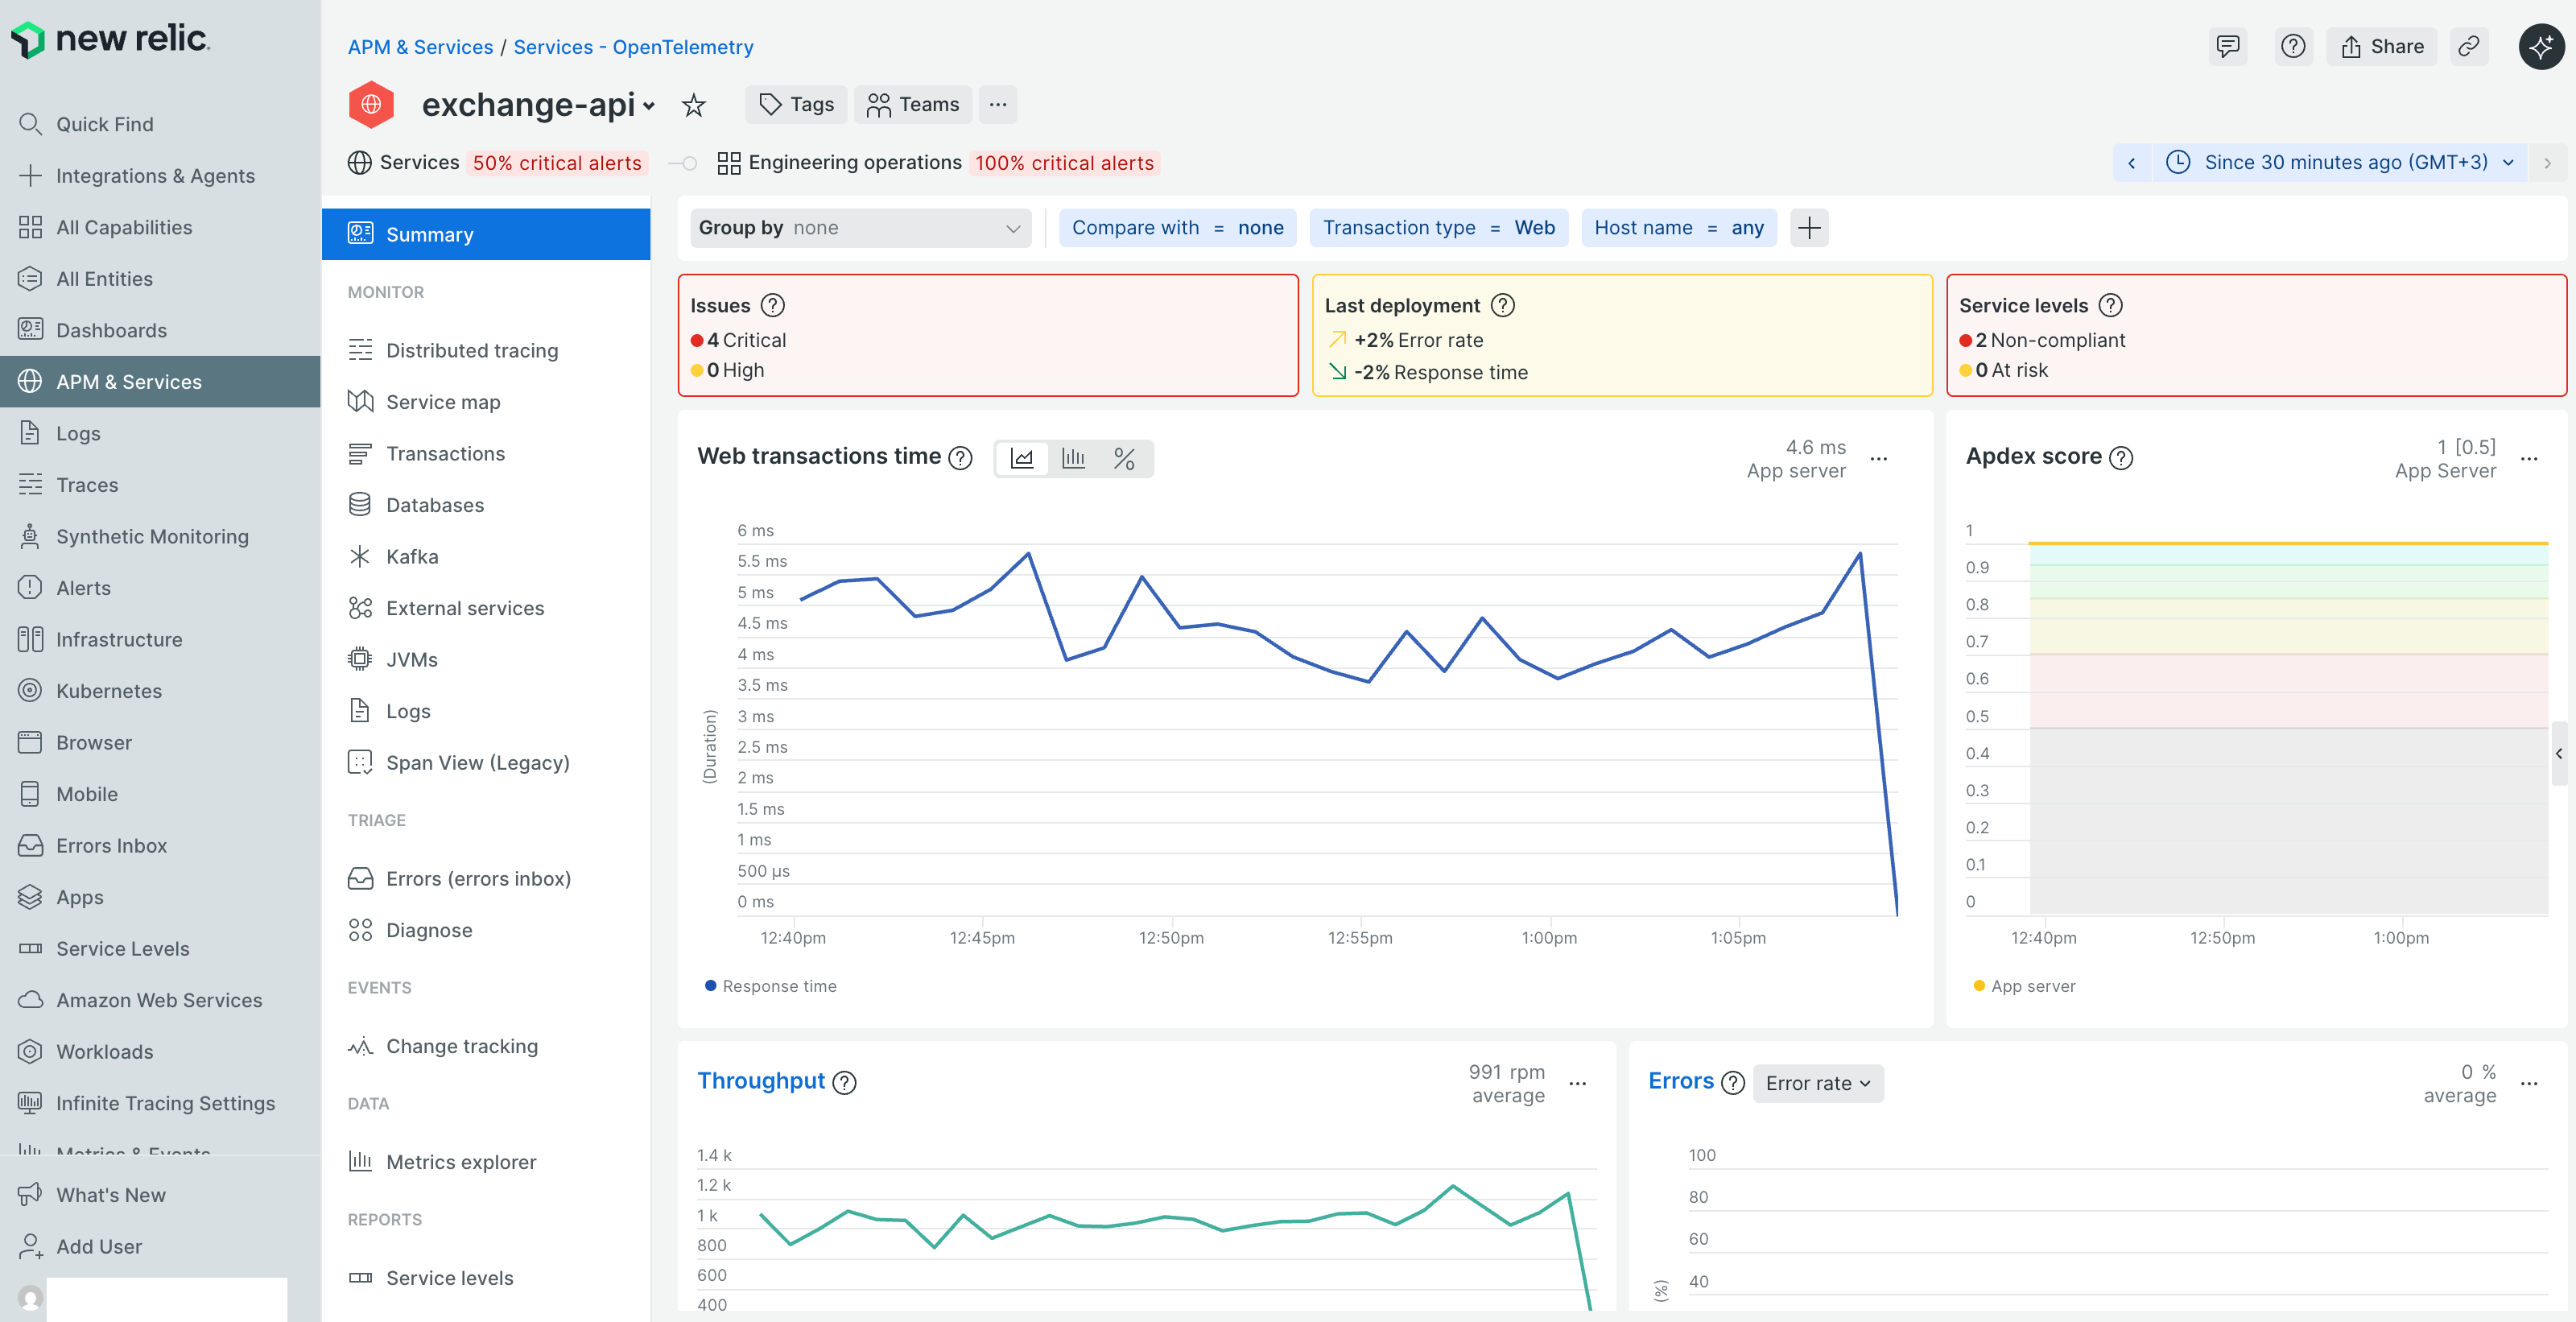Viewport: 2576px width, 1322px height.
Task: Open Distributed tracing in the Monitor menu
Action: [x=486, y=351]
